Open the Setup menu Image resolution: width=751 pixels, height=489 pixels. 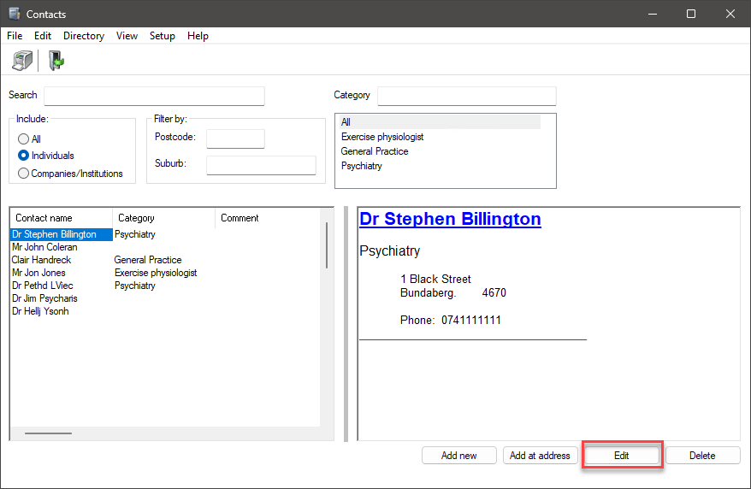click(162, 36)
